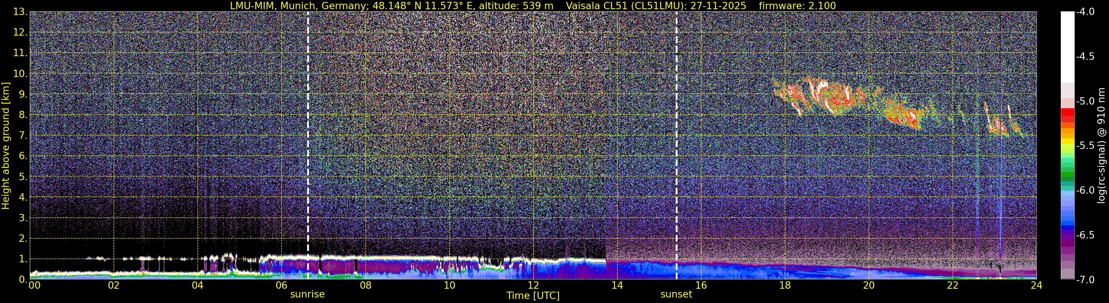Click the cloud patch near 8 km at 21 UTC
The height and width of the screenshot is (303, 1109).
904,115
